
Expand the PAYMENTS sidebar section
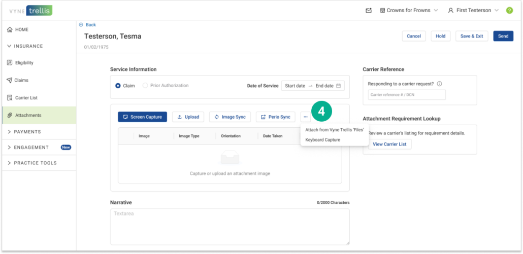27,132
